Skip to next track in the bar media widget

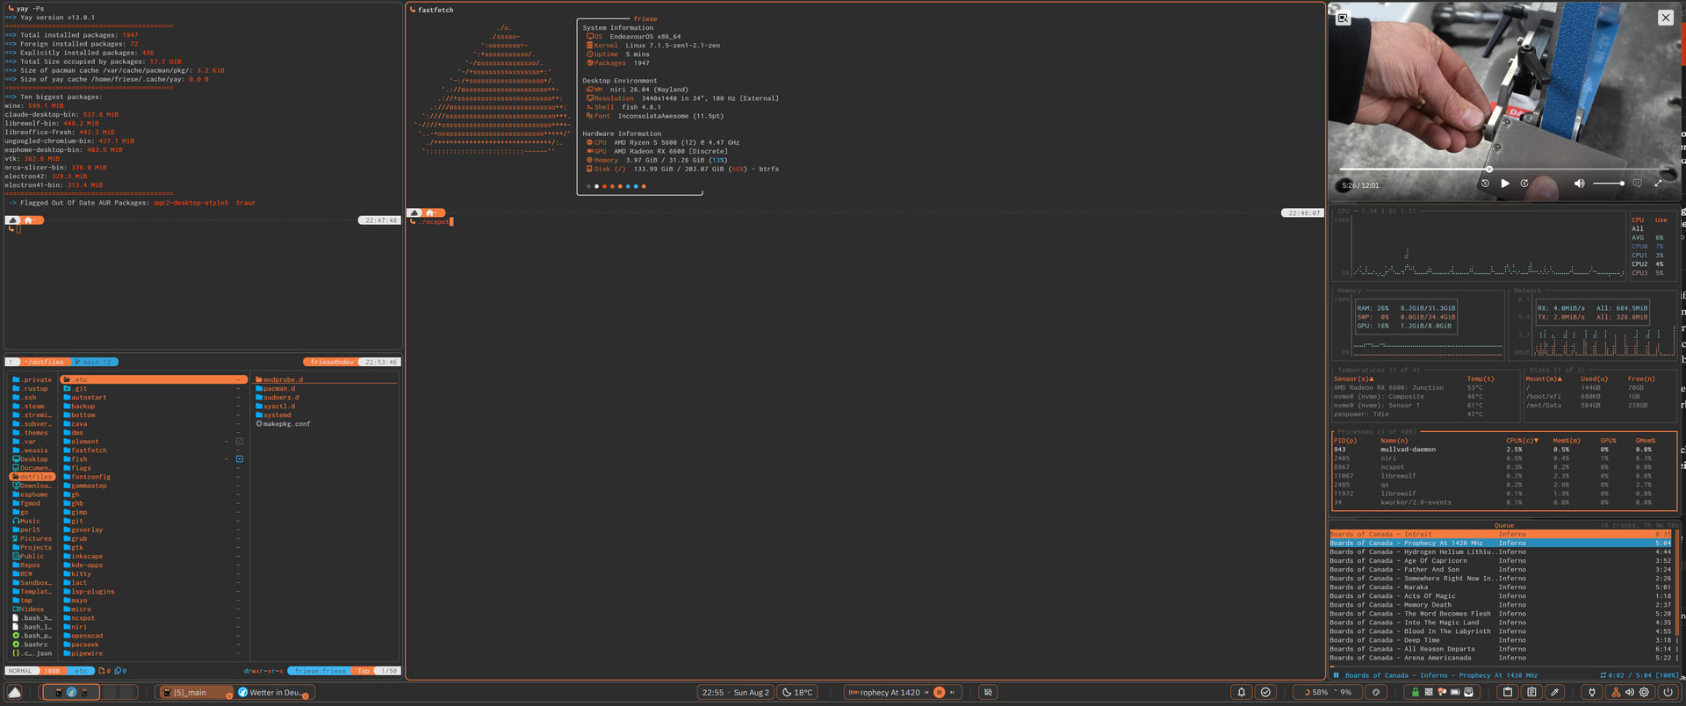pos(952,693)
